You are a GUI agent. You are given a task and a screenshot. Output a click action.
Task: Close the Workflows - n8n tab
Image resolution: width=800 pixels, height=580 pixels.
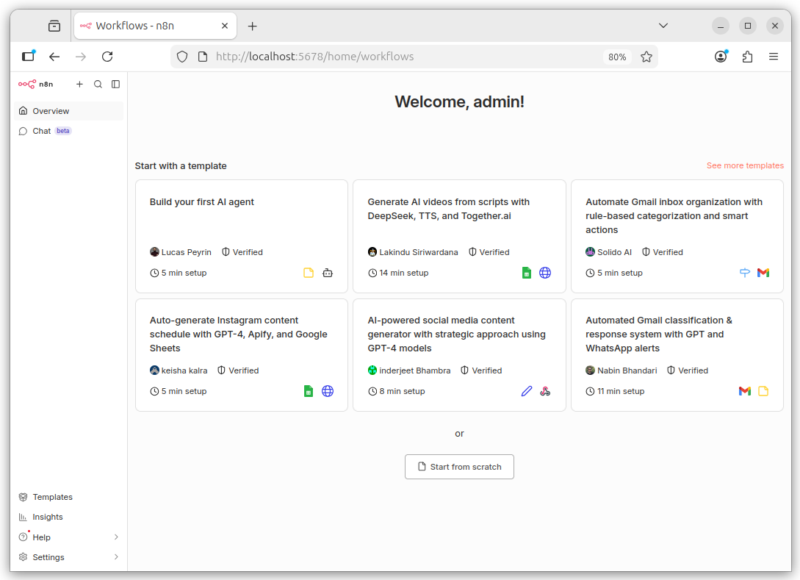225,26
